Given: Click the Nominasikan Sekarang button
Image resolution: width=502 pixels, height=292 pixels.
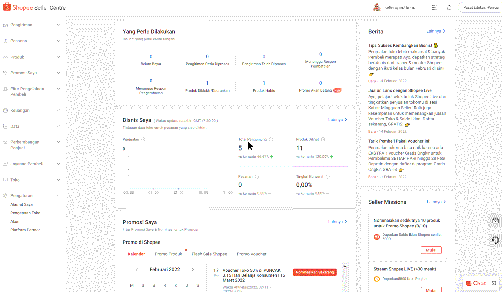Looking at the screenshot, I should pyautogui.click(x=315, y=272).
